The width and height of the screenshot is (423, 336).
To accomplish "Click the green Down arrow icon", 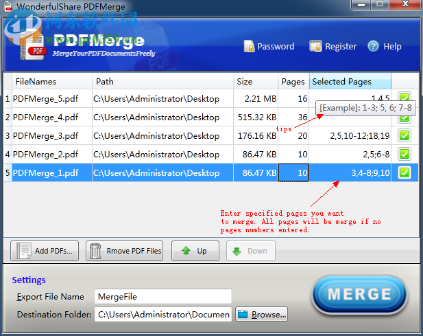I will point(237,251).
